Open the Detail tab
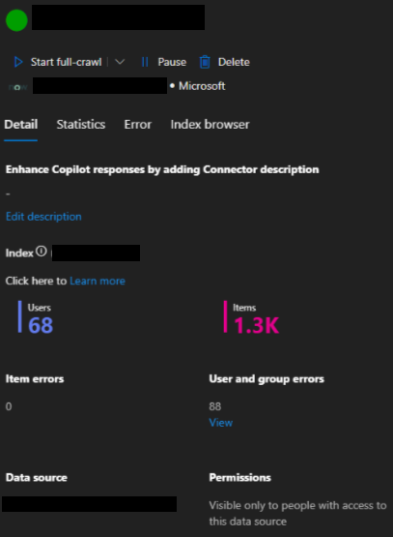The image size is (393, 537). pyautogui.click(x=21, y=124)
